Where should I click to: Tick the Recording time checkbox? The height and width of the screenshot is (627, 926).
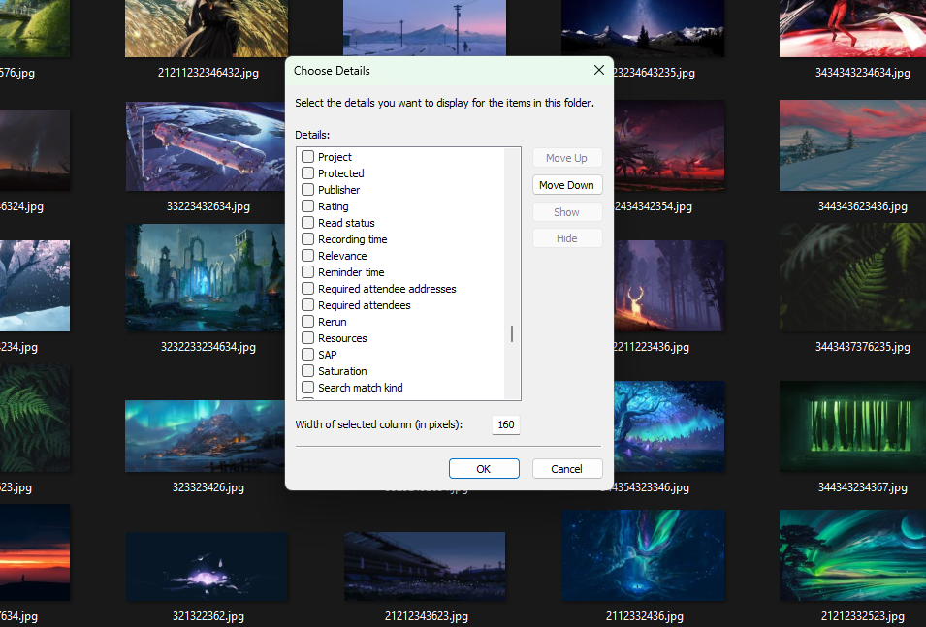(x=307, y=239)
